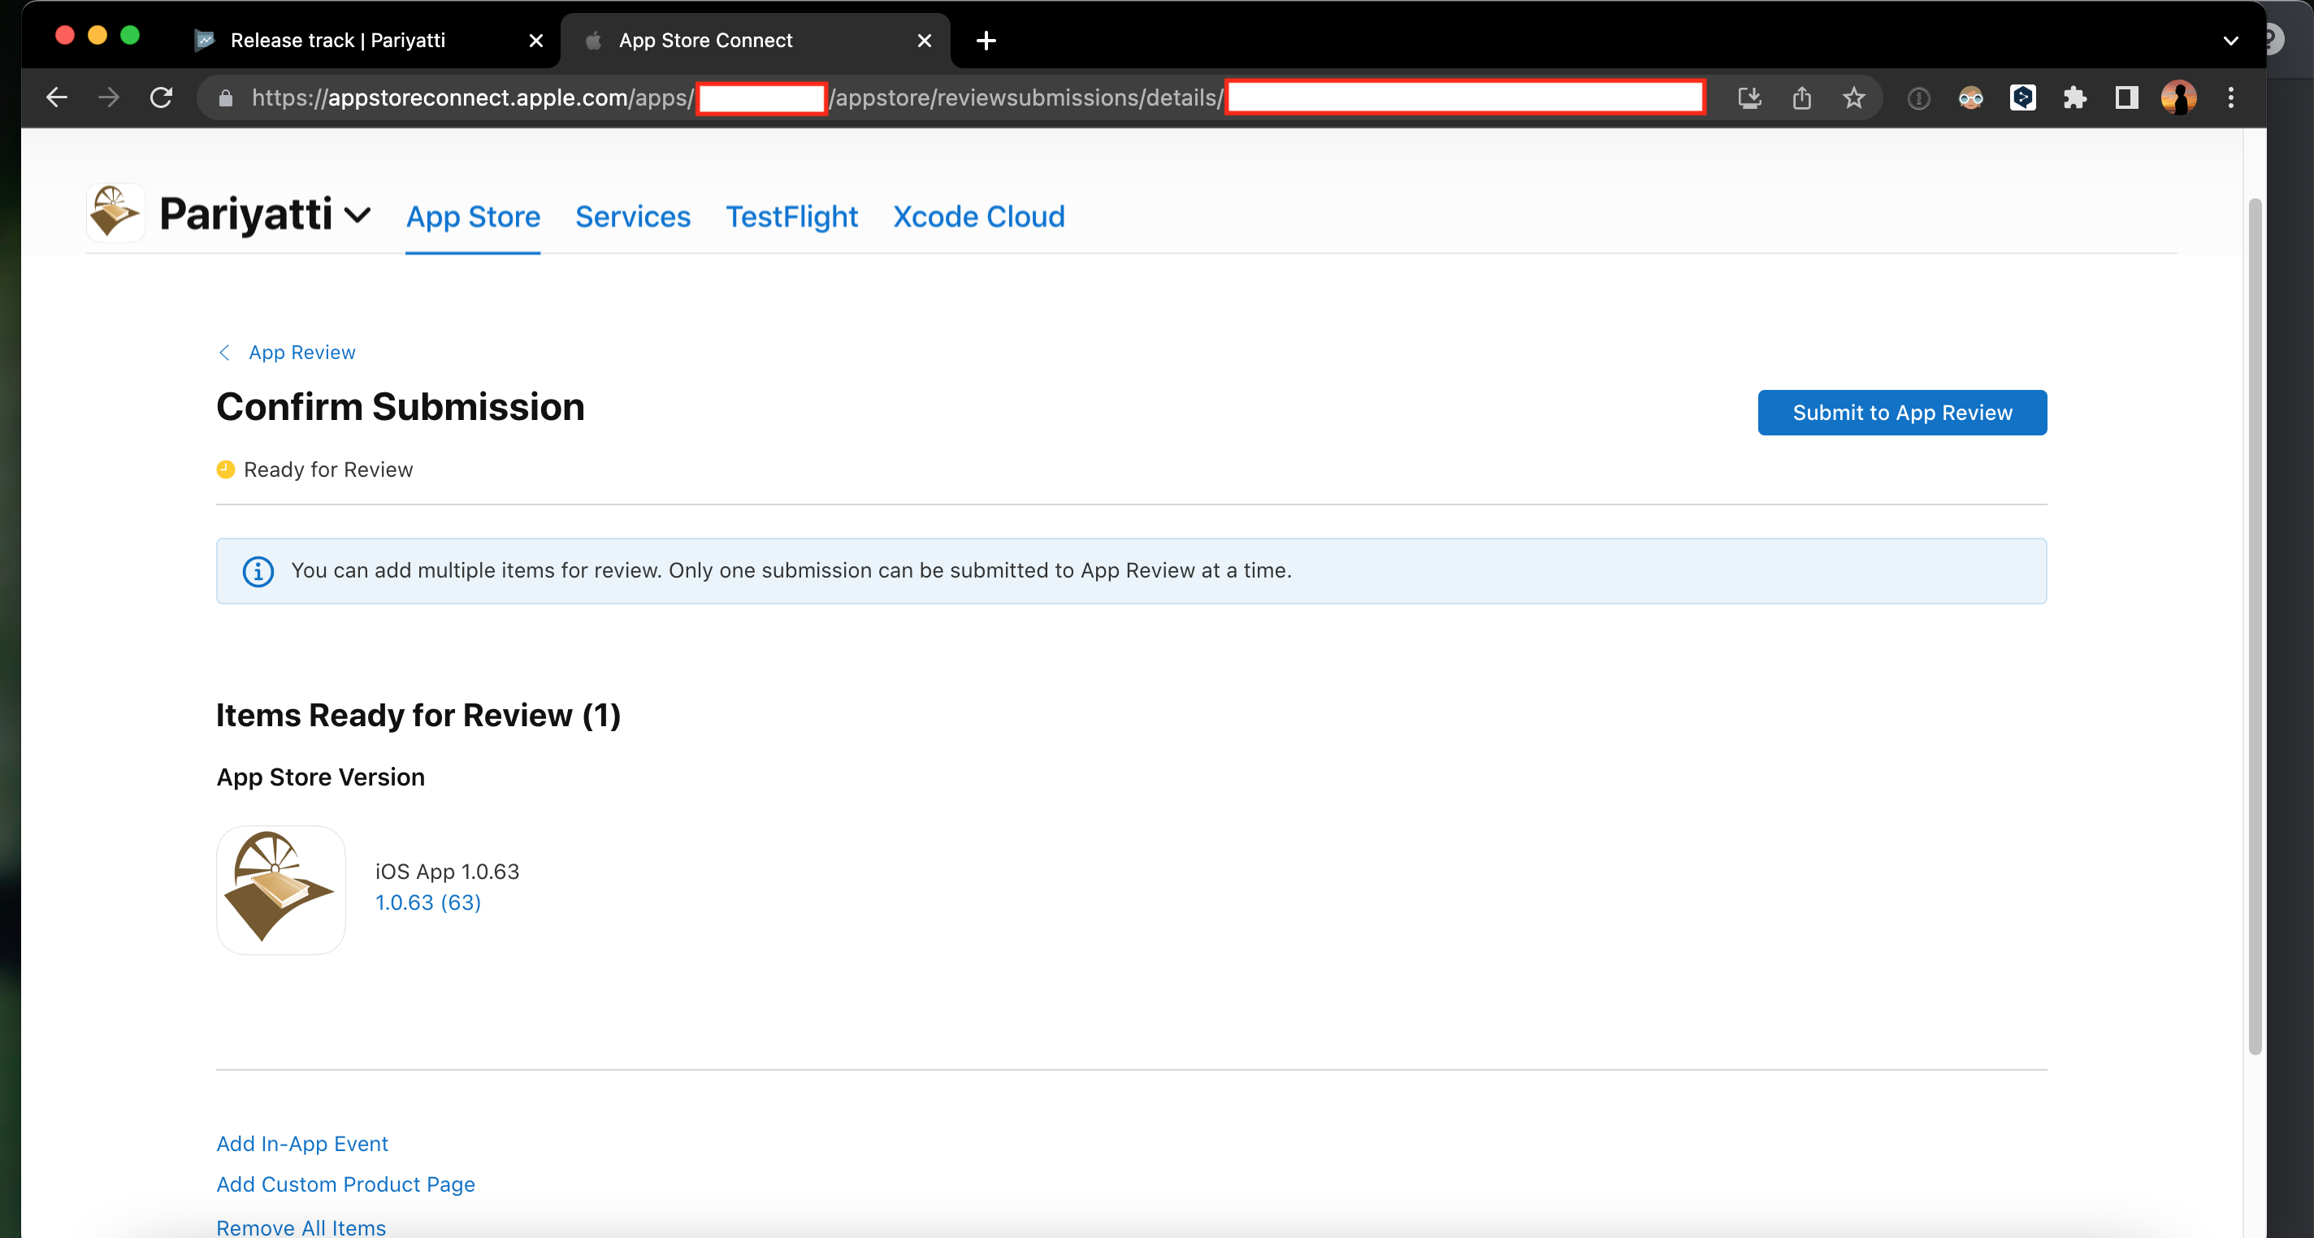Toggle the browser side panel
The height and width of the screenshot is (1238, 2314).
[2126, 97]
